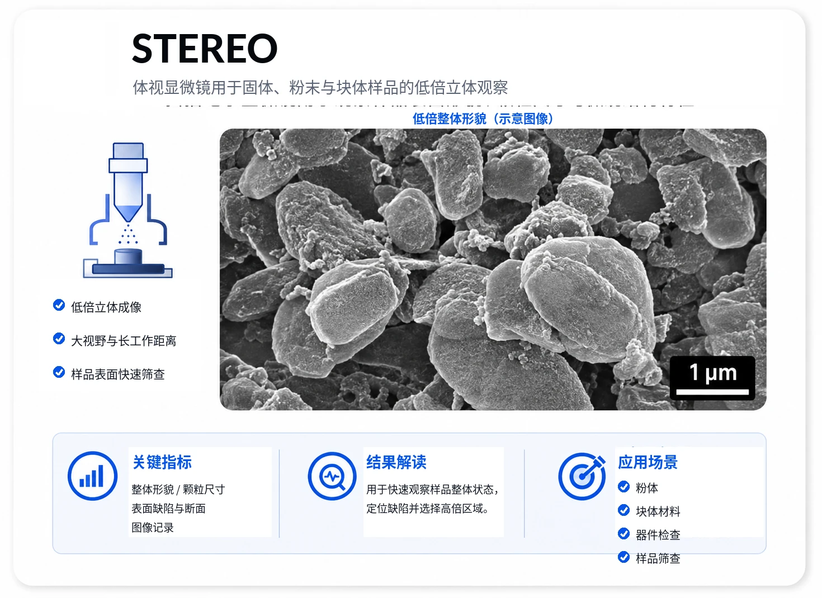Click the 结果解读 heading
The width and height of the screenshot is (822, 598).
[x=396, y=462]
